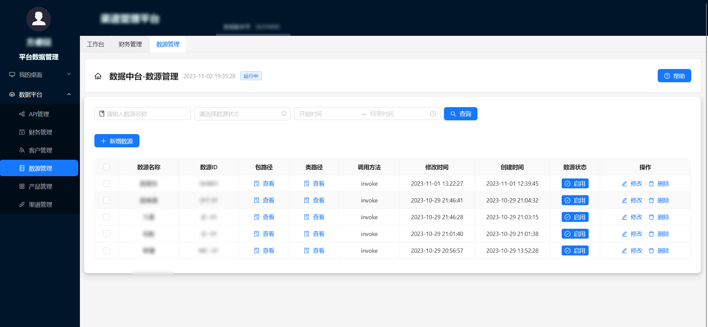This screenshot has width=708, height=327.
Task: Check the row modified 2023-10-29 20:56:57
Action: [107, 250]
